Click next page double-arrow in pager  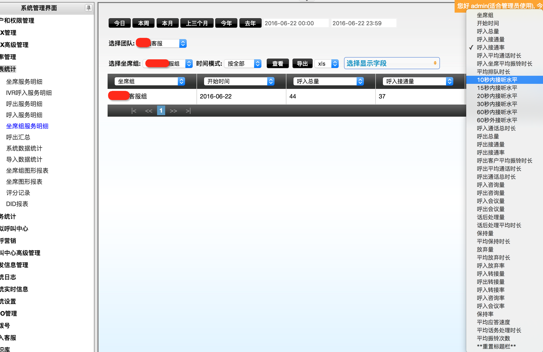[173, 111]
